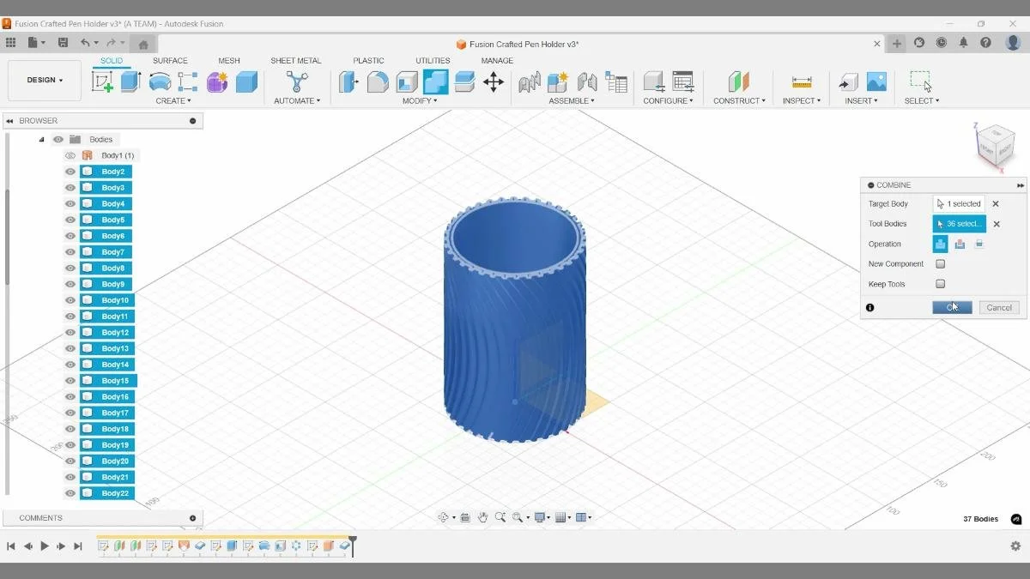Cancel the Combine operation

pos(998,307)
